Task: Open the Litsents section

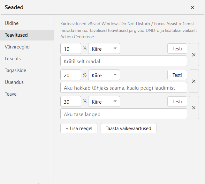Action: pos(27,59)
